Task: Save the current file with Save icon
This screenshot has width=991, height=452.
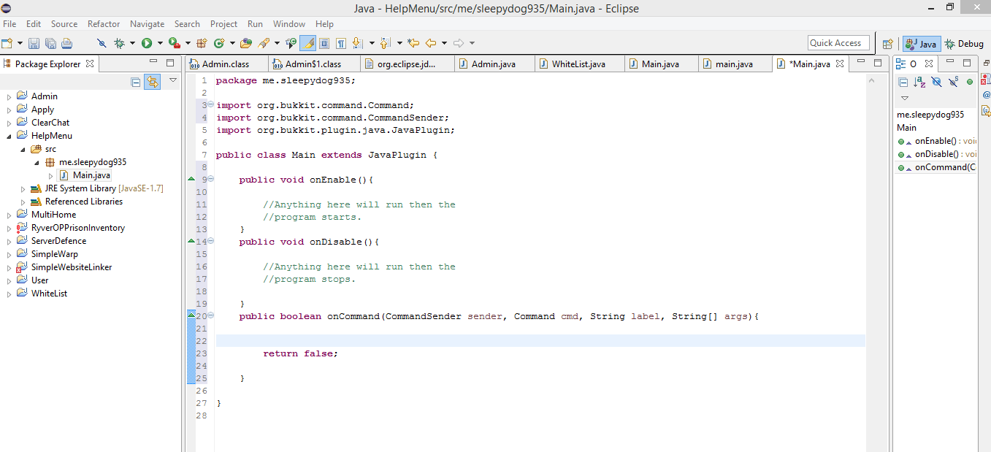Action: pos(34,43)
